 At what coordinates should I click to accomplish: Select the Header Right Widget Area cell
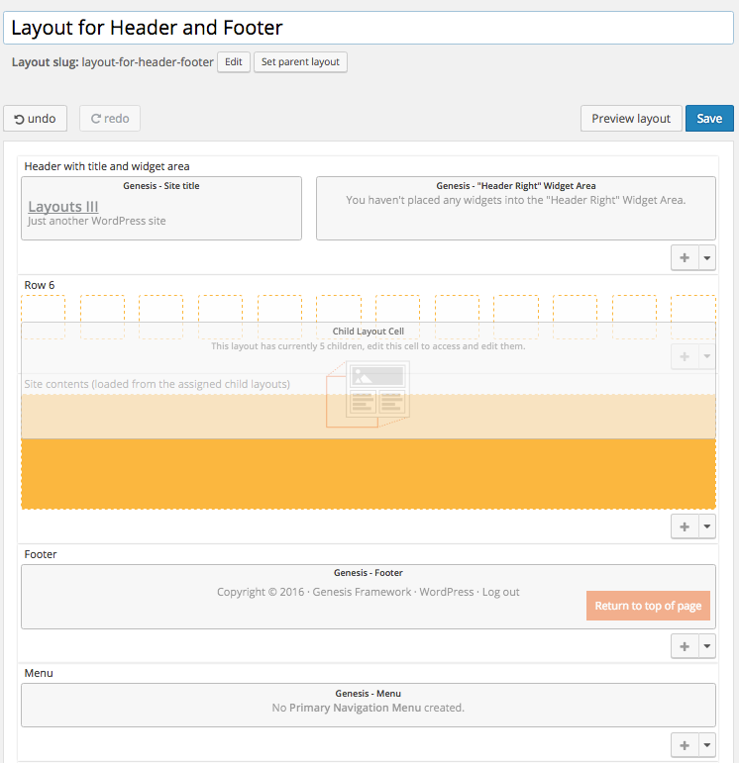coord(516,208)
